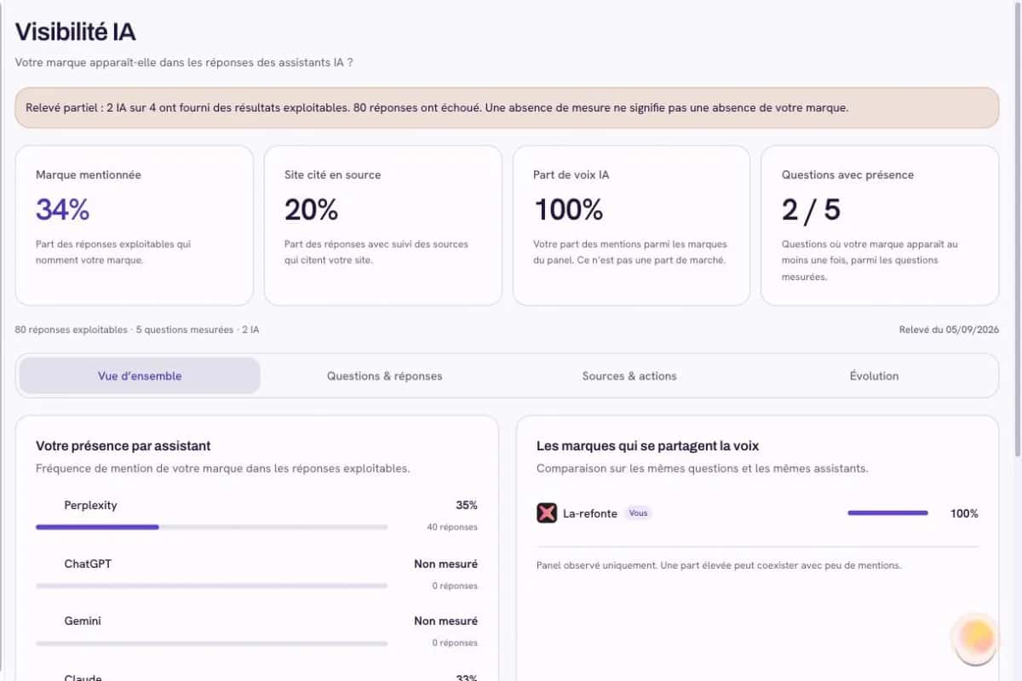The width and height of the screenshot is (1022, 681).
Task: Click the "Vous" badge next to La-refonte
Action: point(638,513)
